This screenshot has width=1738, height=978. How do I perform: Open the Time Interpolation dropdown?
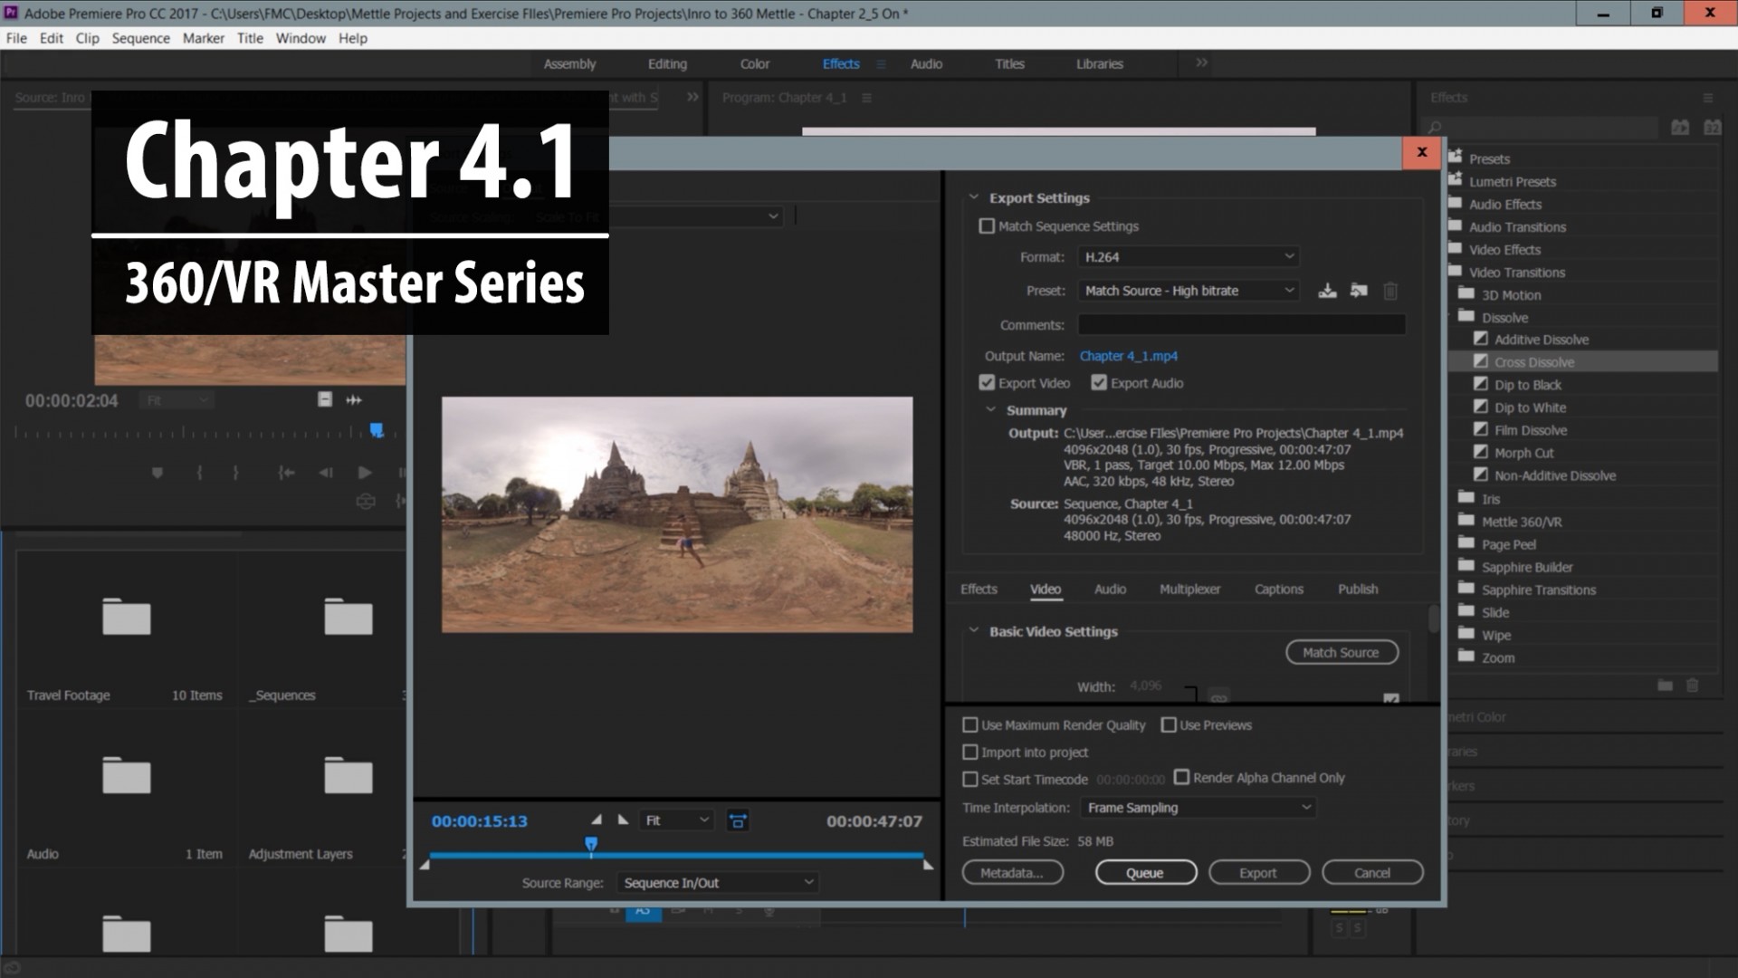point(1197,807)
